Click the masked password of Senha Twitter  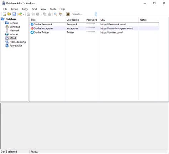coord(91,32)
